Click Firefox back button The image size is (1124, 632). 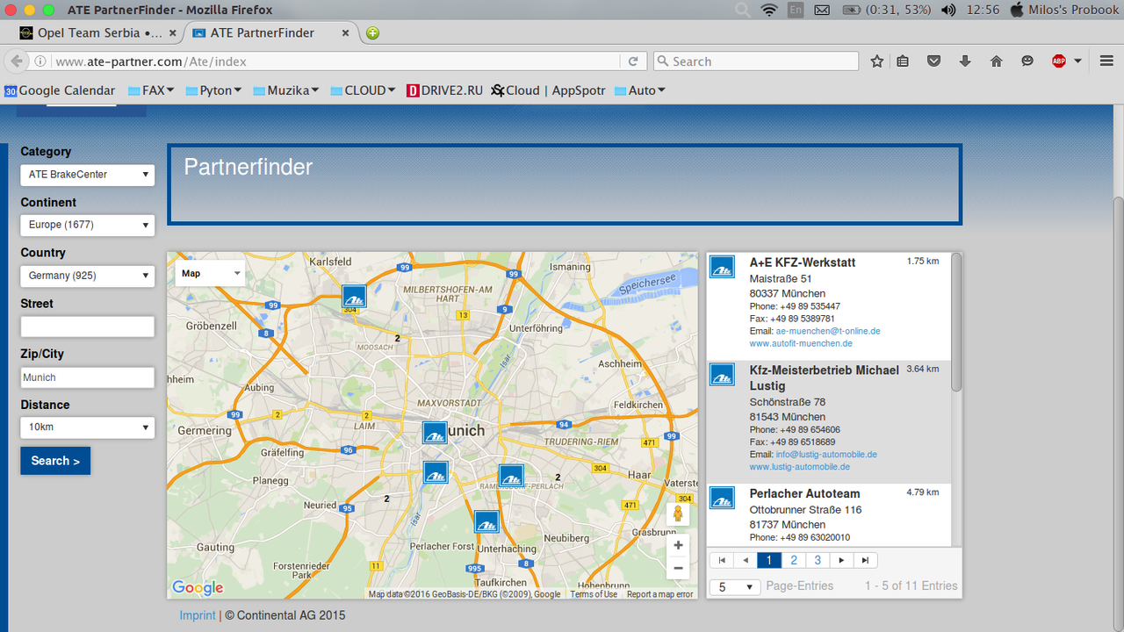click(16, 61)
